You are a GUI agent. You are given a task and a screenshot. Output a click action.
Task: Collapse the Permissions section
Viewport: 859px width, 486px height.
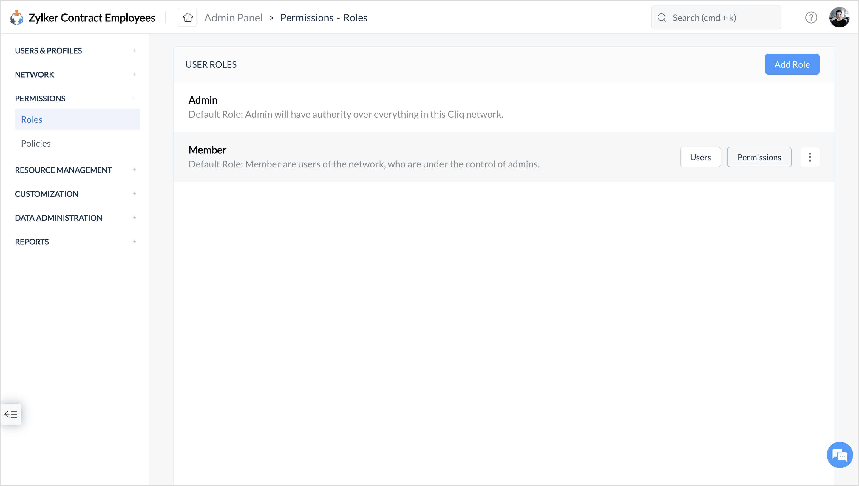(135, 98)
